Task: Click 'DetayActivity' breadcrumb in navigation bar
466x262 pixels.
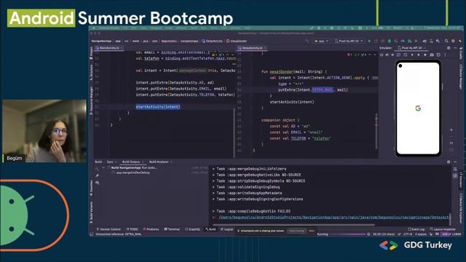Action: pos(212,41)
